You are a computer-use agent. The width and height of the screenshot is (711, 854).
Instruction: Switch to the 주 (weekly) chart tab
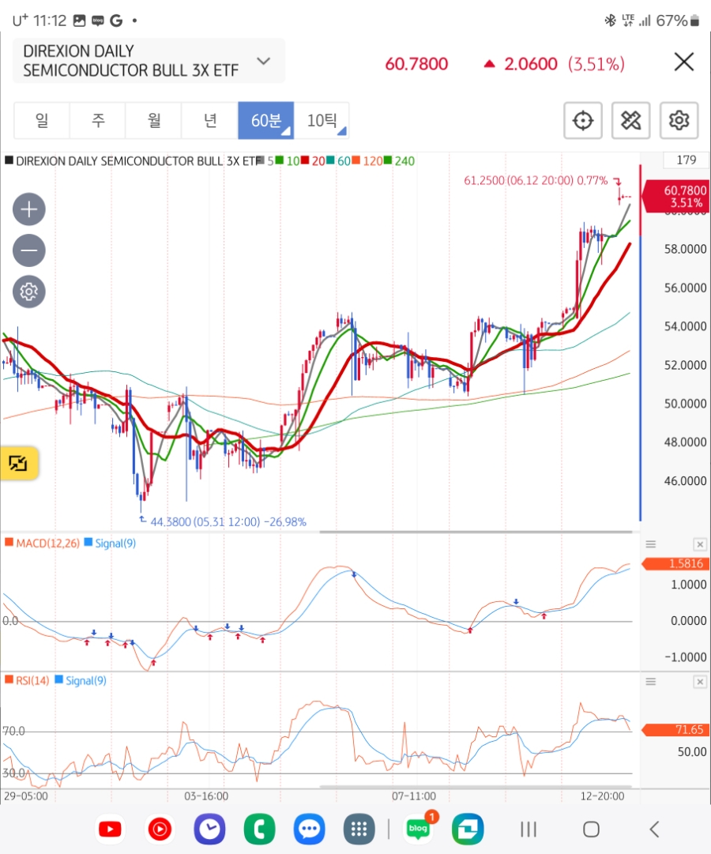(98, 120)
